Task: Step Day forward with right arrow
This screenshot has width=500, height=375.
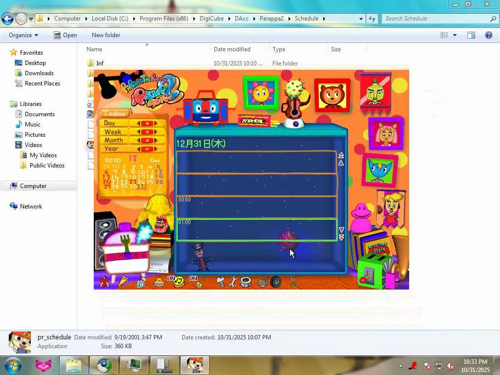Action: (156, 123)
